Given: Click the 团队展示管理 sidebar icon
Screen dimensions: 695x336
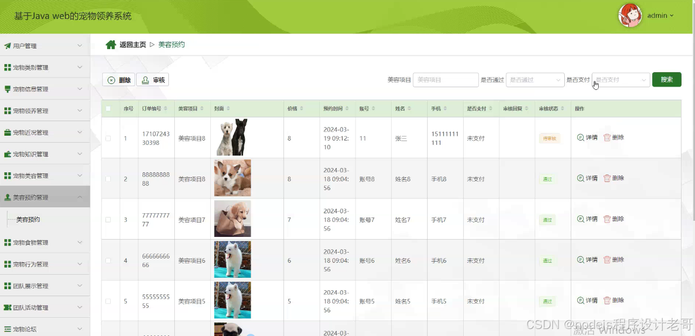Looking at the screenshot, I should pos(8,286).
